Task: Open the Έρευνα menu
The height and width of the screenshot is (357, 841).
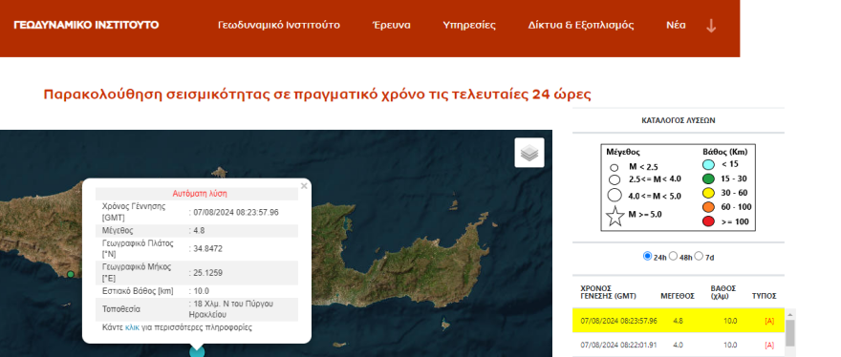Action: coord(392,25)
